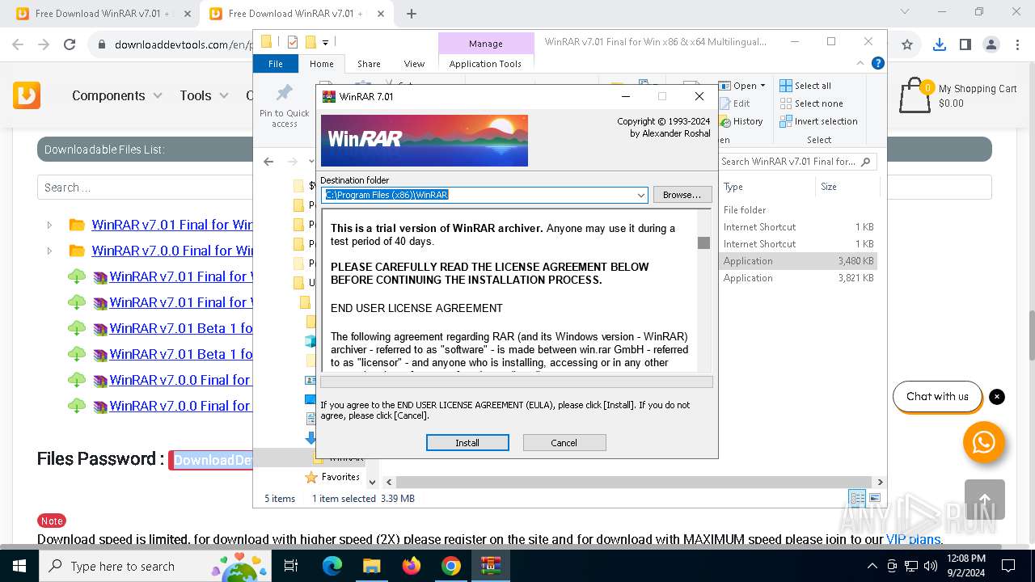Click the shopping cart icon
1035x582 pixels.
[x=915, y=95]
